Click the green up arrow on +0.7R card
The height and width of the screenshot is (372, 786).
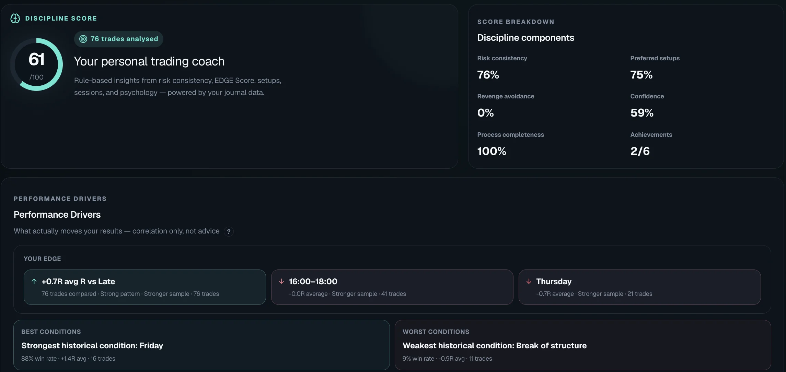[x=34, y=281]
